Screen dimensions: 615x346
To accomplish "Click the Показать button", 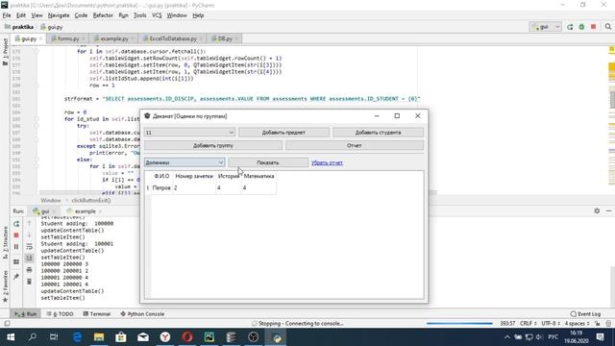I will tap(268, 162).
